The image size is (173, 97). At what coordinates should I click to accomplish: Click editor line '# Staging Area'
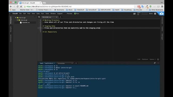[x=49, y=26]
